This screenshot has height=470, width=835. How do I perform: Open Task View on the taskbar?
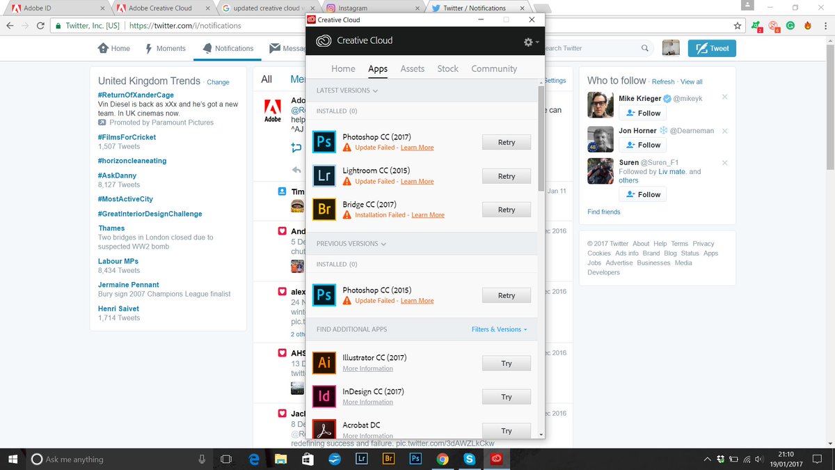[226, 459]
